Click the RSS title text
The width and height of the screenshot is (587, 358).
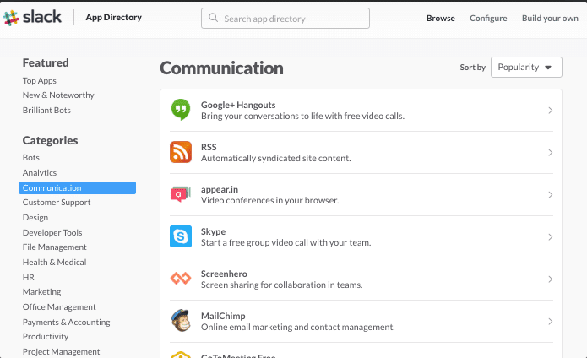coord(209,147)
